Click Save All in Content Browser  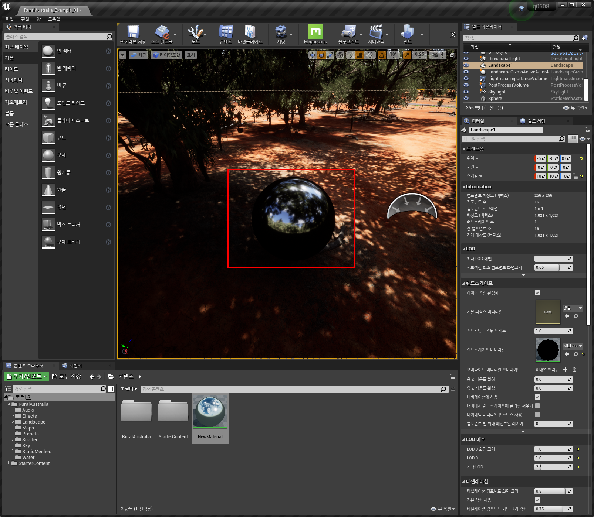(67, 376)
